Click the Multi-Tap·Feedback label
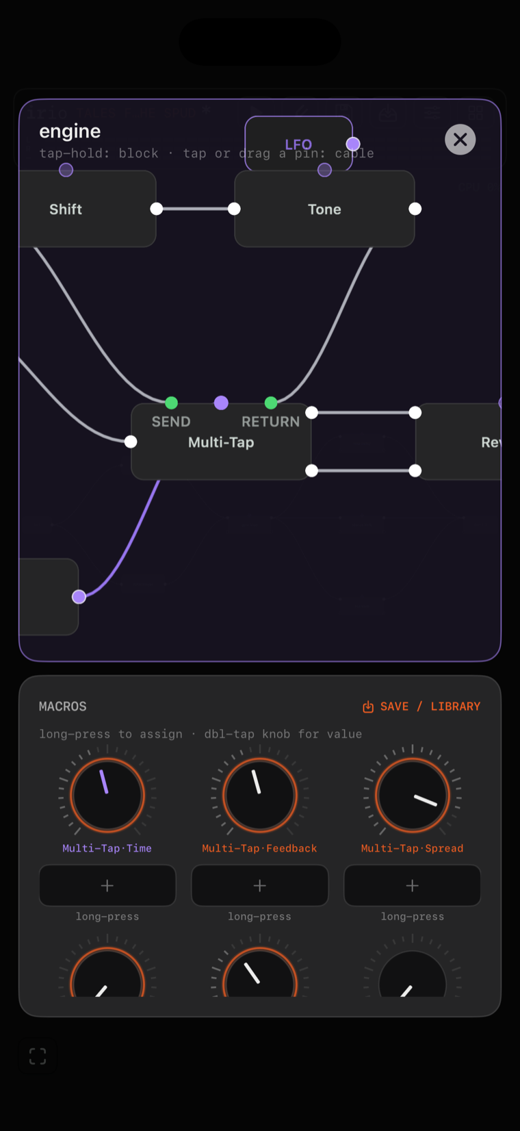 point(260,848)
